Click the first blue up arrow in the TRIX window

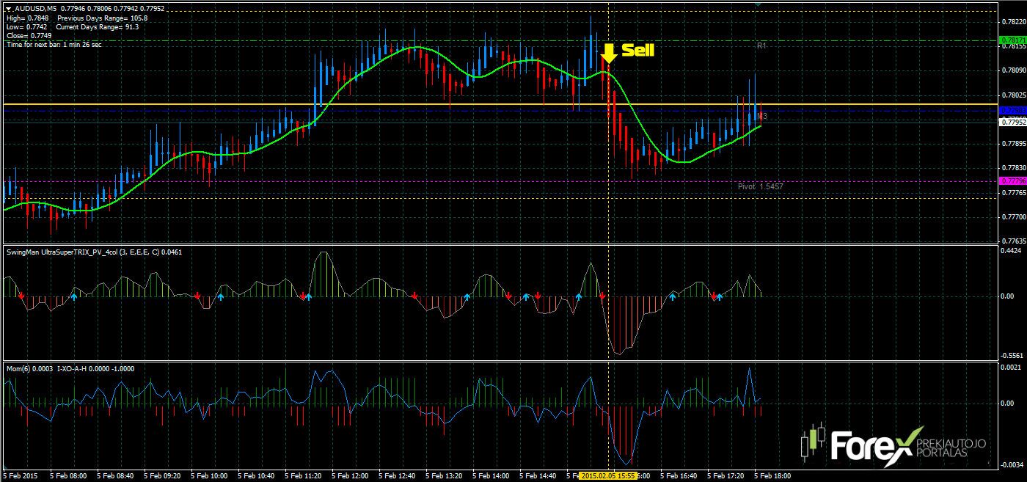[74, 296]
